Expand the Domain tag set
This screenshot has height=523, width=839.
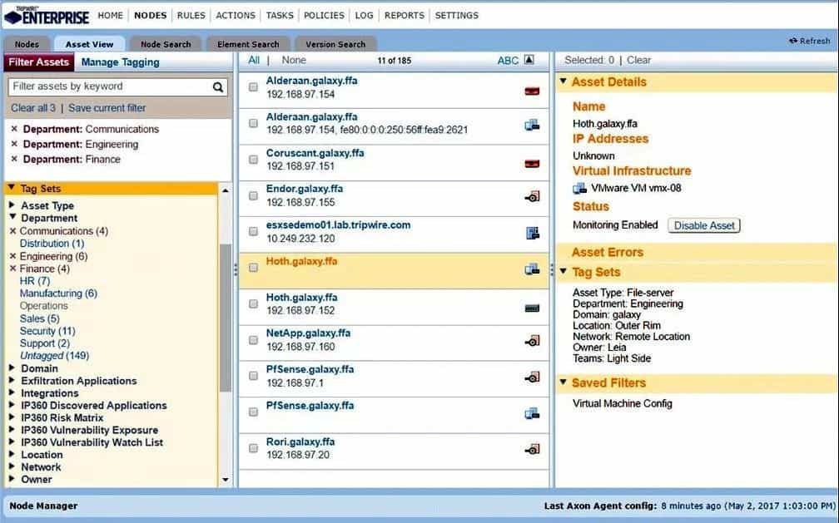click(x=12, y=368)
